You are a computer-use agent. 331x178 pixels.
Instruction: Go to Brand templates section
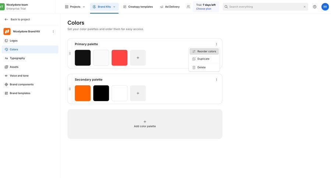click(x=30, y=93)
